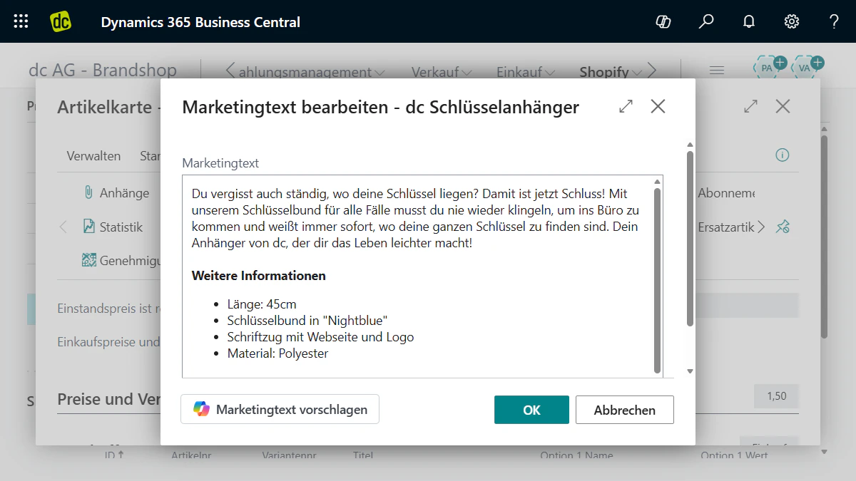Click Marketingtext vorschlagen button

280,409
